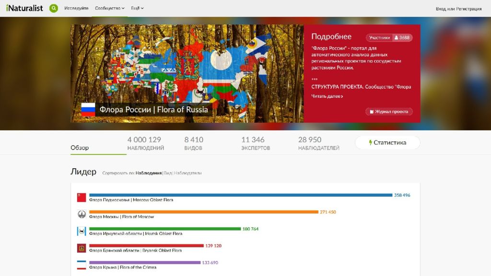The width and height of the screenshot is (491, 276).
Task: Select the Обзор tab
Action: [80, 148]
